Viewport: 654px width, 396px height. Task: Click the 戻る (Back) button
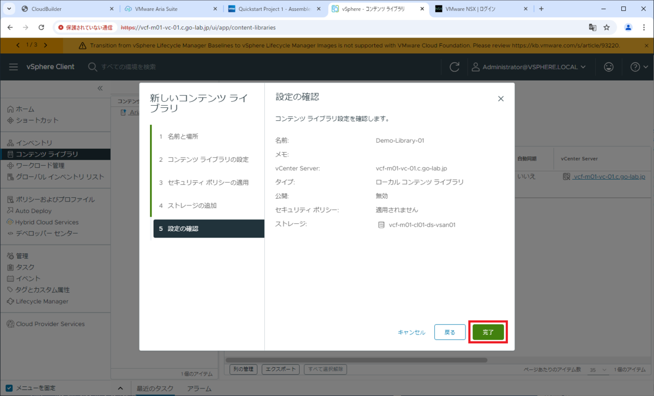(x=450, y=332)
